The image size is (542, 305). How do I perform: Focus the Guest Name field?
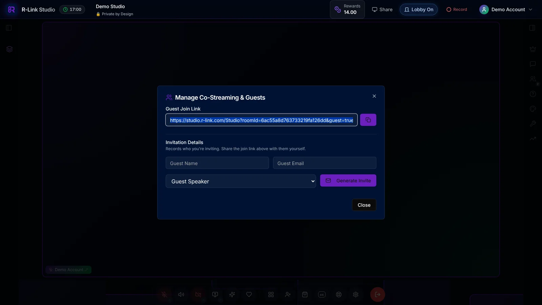point(217,163)
